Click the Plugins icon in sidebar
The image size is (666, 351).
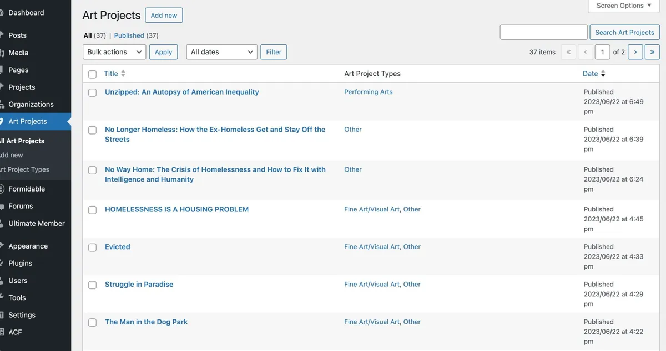pyautogui.click(x=2, y=263)
